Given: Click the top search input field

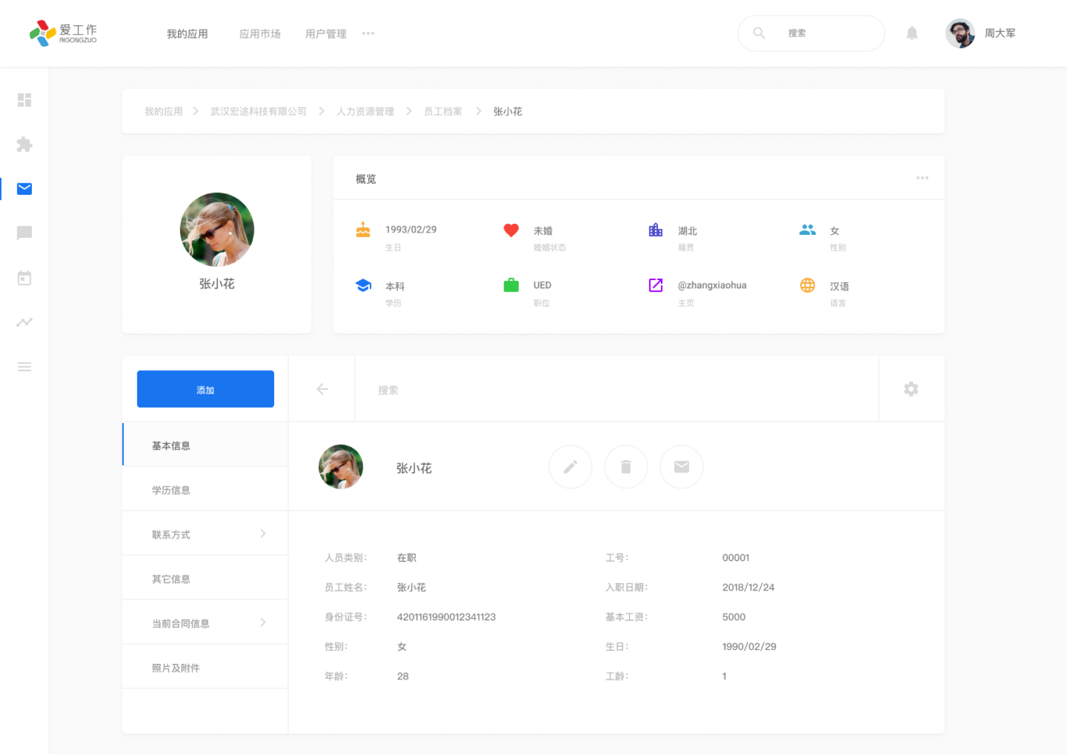Looking at the screenshot, I should click(822, 33).
